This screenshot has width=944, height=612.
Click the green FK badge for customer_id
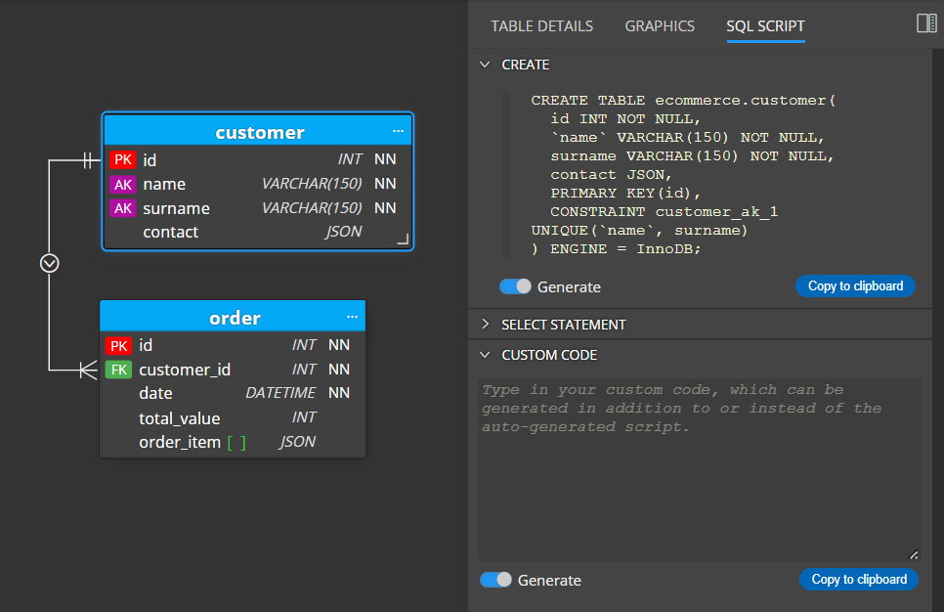(x=118, y=370)
